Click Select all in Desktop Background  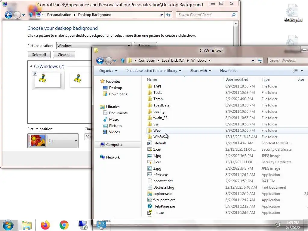[39, 55]
